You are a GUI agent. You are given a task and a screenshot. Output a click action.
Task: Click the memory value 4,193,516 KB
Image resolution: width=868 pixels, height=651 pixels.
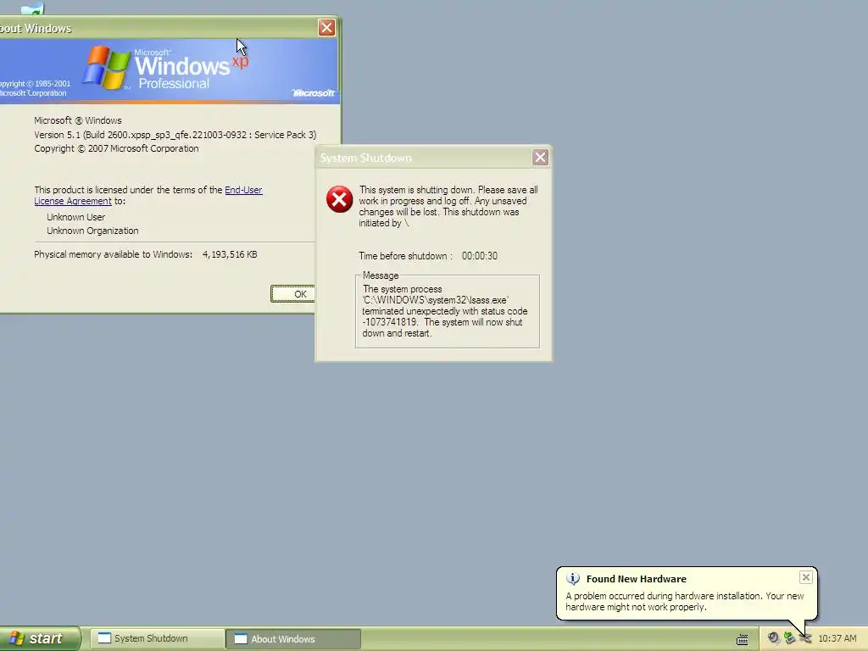(x=230, y=254)
